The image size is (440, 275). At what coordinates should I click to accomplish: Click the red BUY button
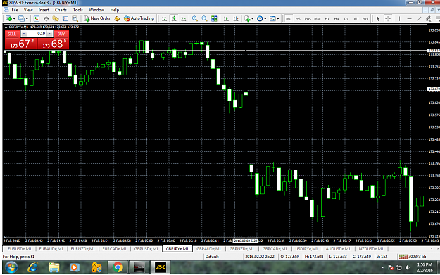coord(61,34)
